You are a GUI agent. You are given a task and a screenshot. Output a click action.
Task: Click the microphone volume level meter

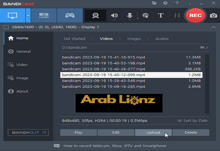137,15
